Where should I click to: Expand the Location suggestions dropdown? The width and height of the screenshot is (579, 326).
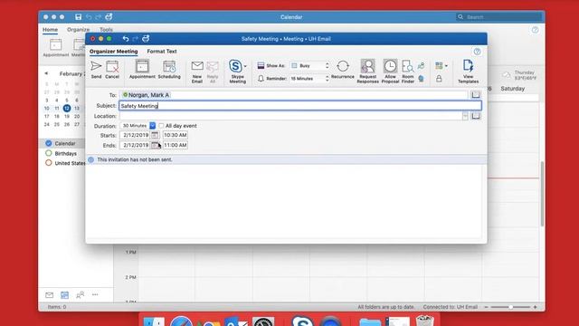(465, 116)
